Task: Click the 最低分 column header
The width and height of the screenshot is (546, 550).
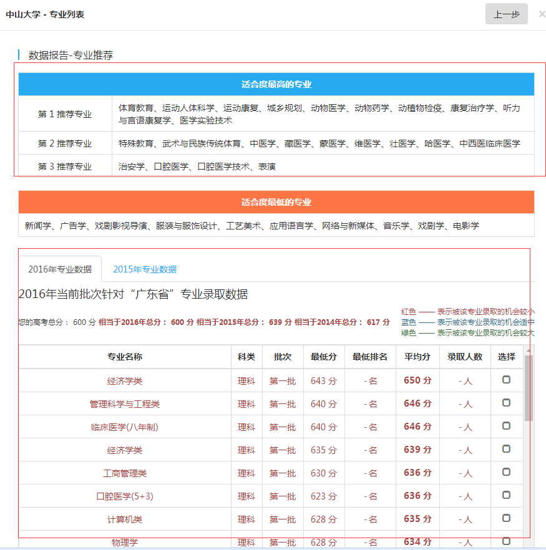Action: coord(323,357)
